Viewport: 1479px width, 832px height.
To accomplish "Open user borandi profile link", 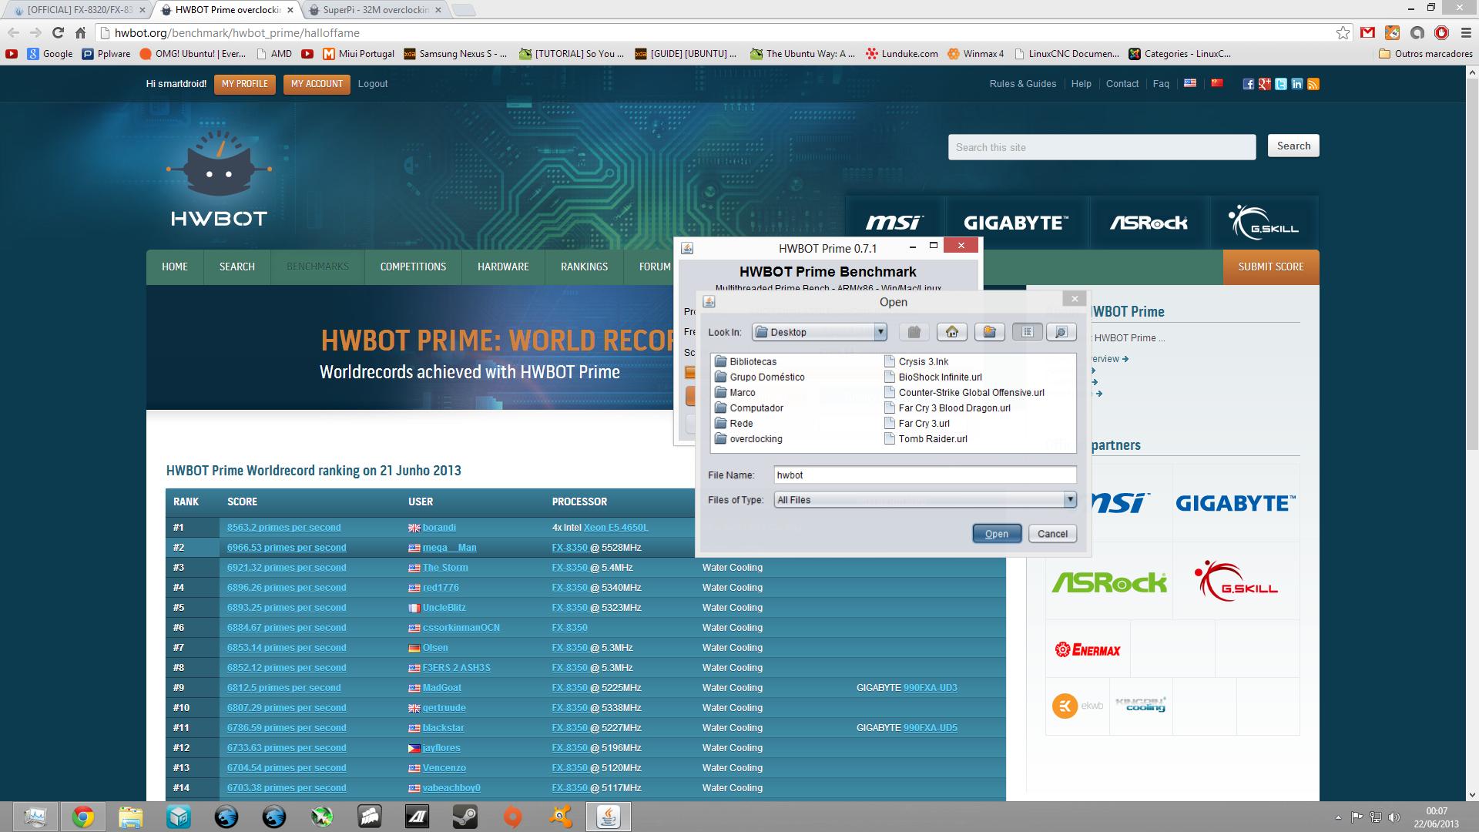I will click(439, 528).
